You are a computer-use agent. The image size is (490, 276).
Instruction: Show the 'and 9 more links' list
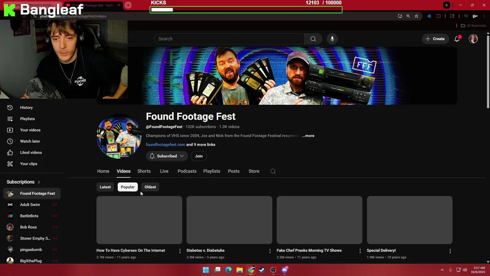tap(201, 145)
